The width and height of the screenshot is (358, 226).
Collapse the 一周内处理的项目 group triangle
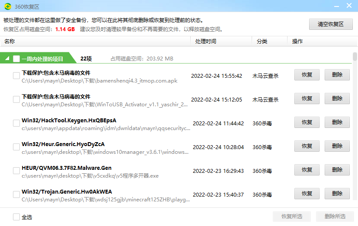[7, 58]
